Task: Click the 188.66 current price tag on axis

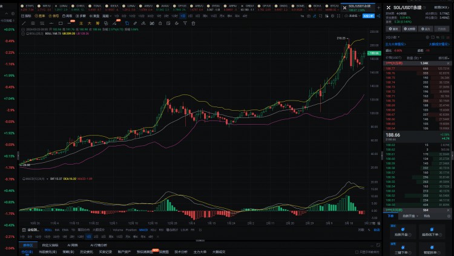Action: (x=374, y=53)
